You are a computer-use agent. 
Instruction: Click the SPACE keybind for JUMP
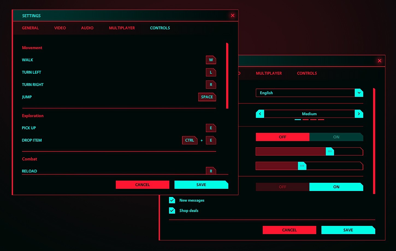click(207, 97)
